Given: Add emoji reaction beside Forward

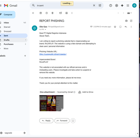Looking at the screenshot, I should (x=73, y=121).
